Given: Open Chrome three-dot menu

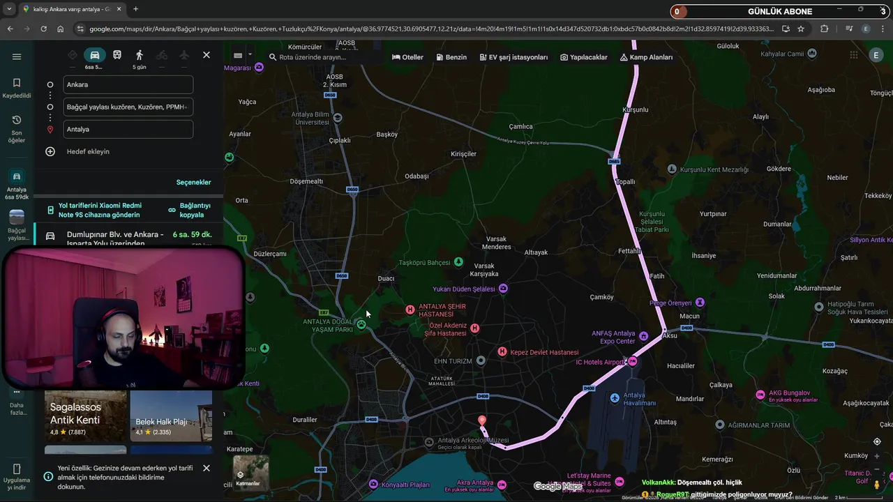Looking at the screenshot, I should tap(883, 29).
